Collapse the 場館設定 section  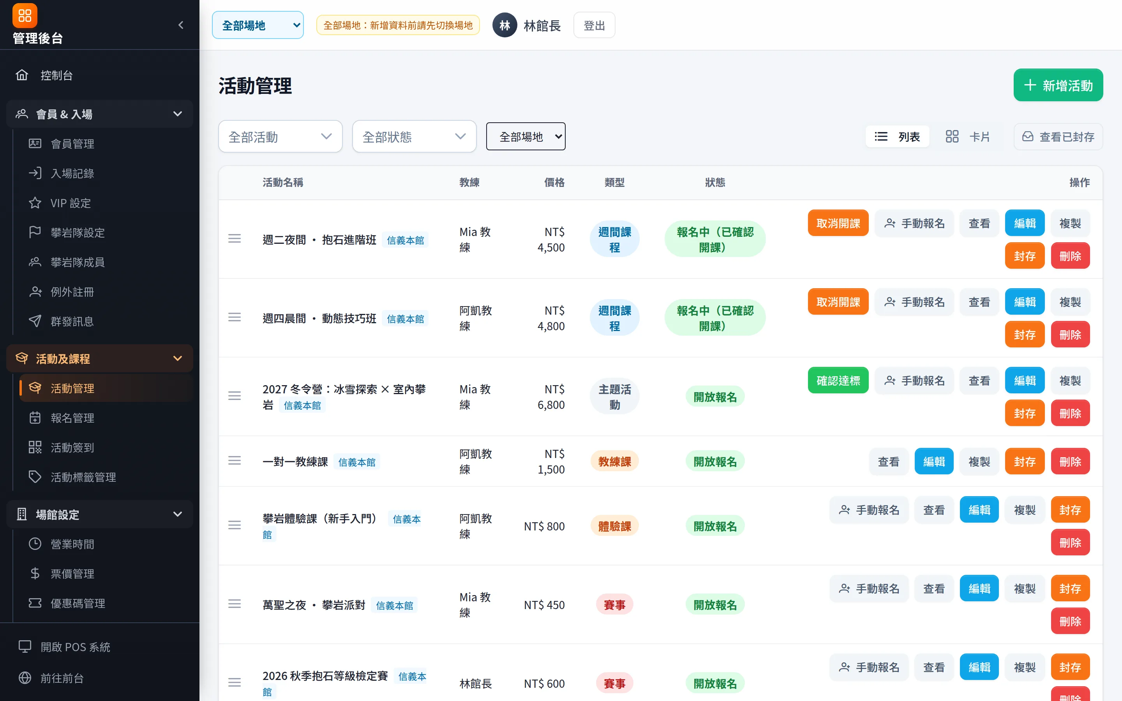pyautogui.click(x=100, y=514)
